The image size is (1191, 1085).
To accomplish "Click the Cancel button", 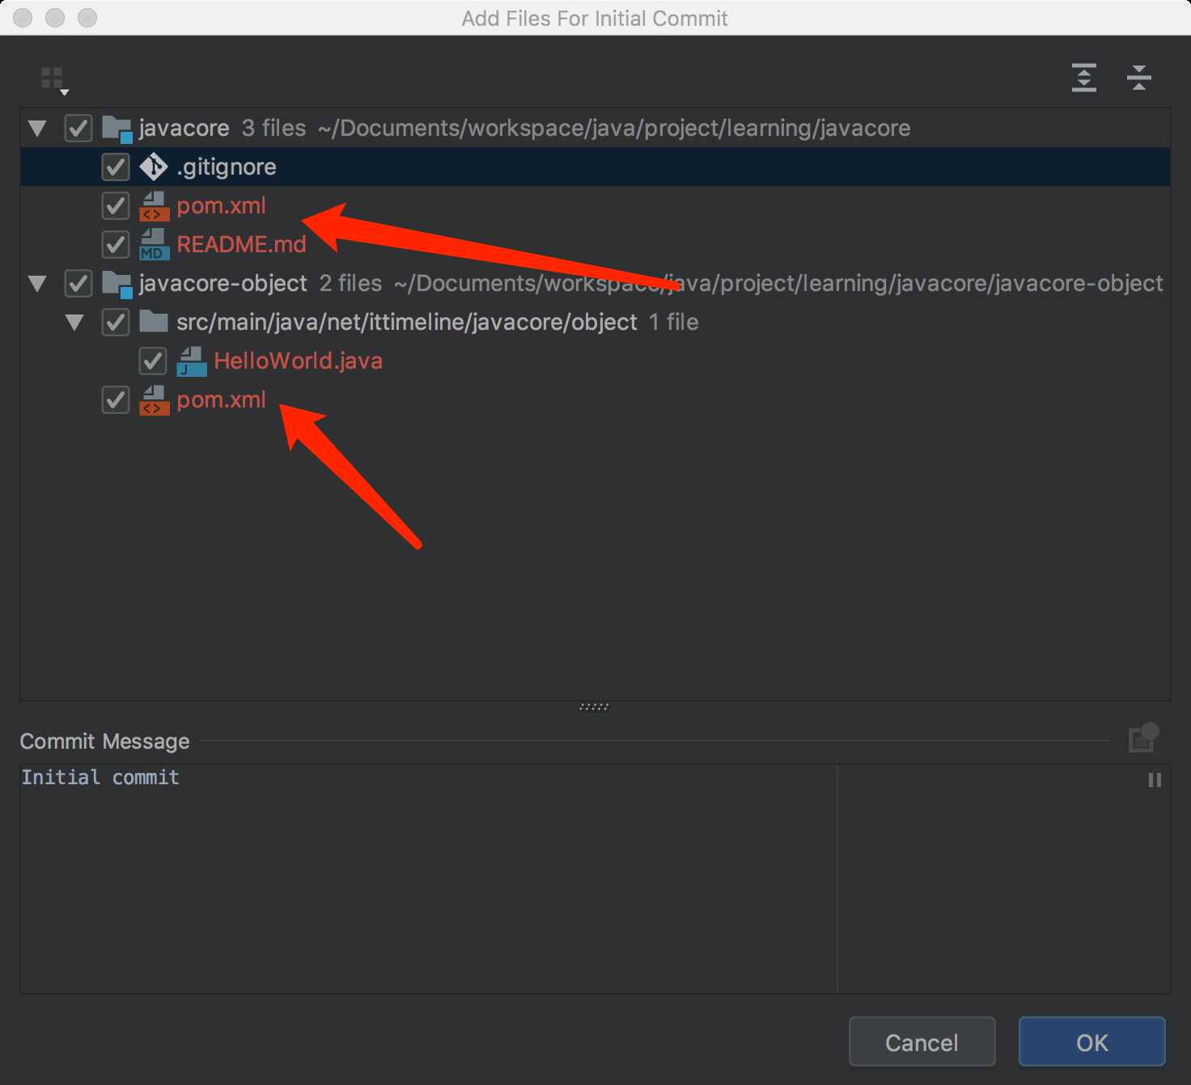I will click(922, 1042).
